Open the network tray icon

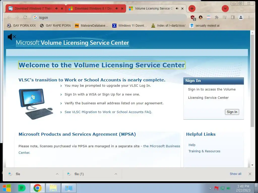(222, 188)
